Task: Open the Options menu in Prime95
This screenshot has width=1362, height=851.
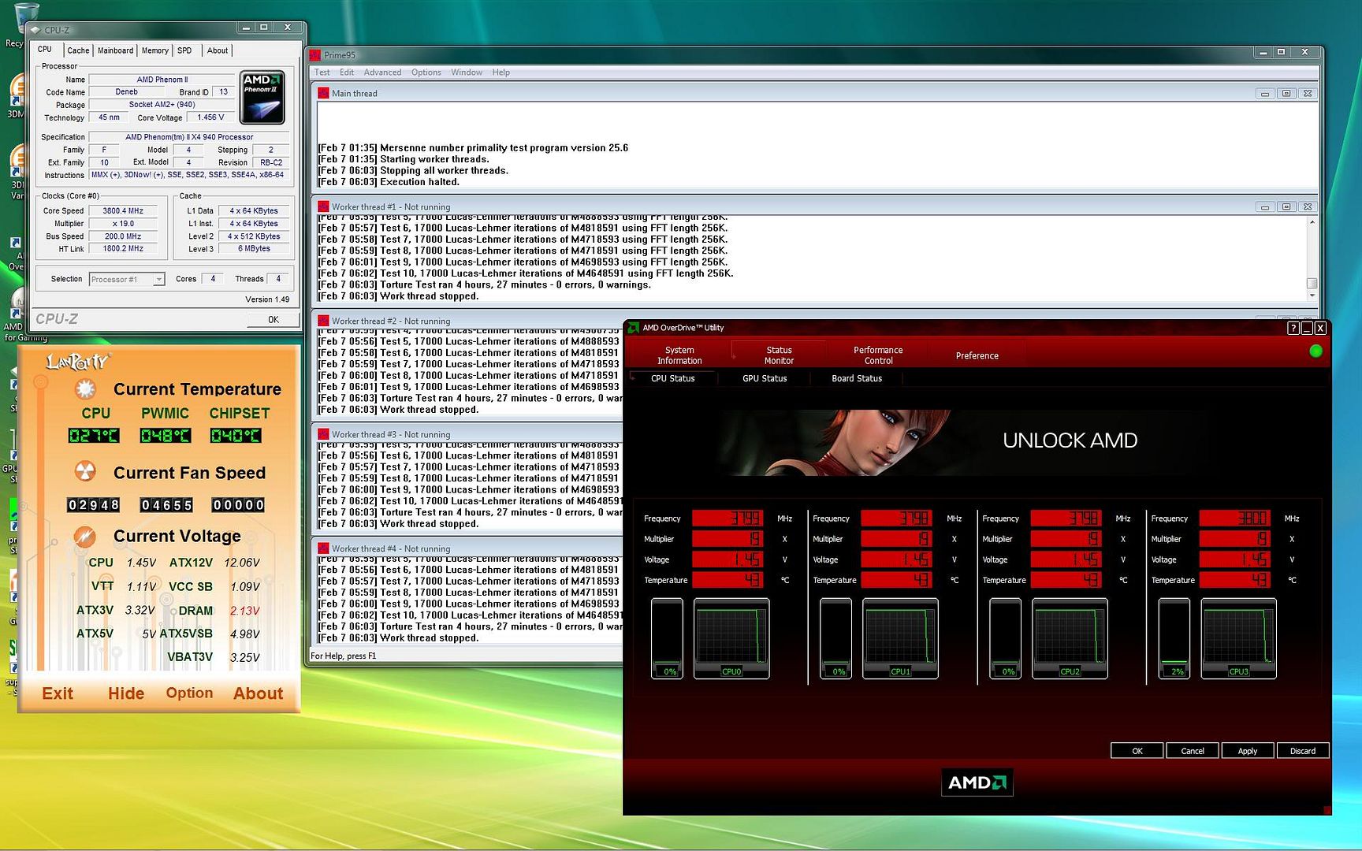Action: click(x=426, y=72)
